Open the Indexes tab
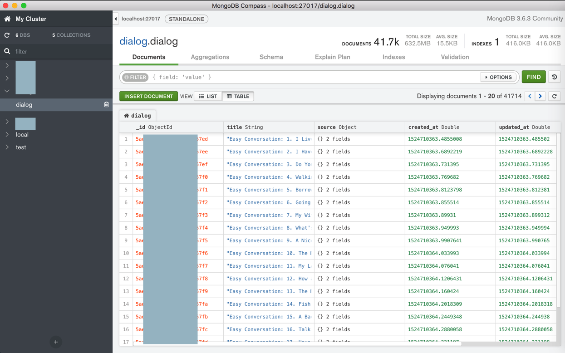 pos(393,57)
